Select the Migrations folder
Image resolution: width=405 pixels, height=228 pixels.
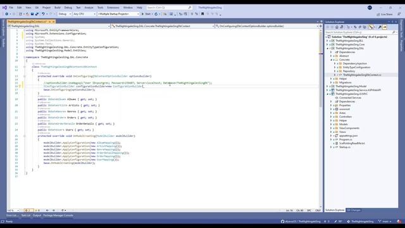345,82
